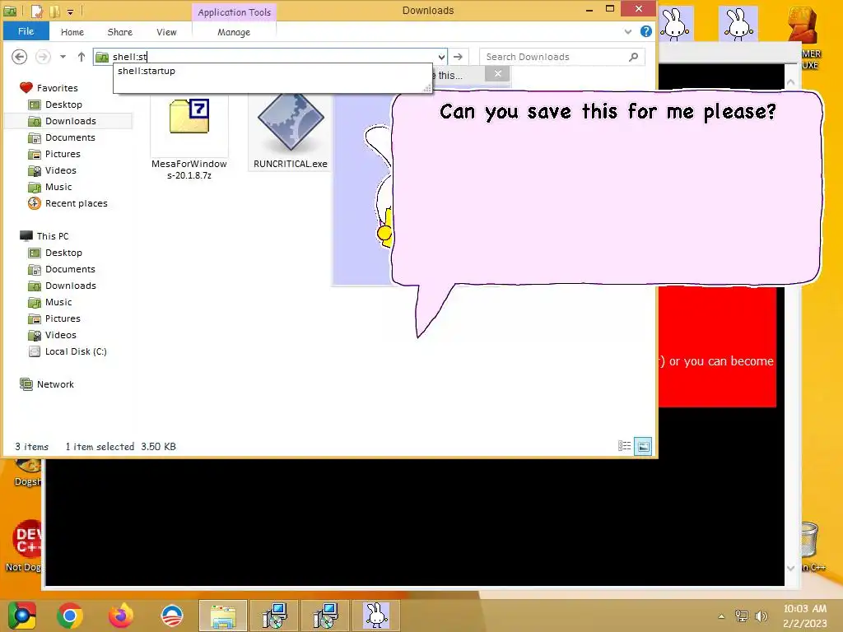Select Network in the navigation pane
Screen dimensions: 843x632
pyautogui.click(x=55, y=384)
